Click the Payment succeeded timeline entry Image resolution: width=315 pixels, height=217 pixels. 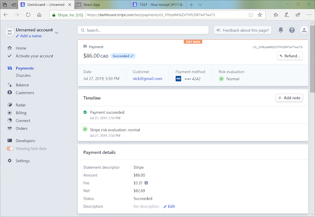click(107, 112)
